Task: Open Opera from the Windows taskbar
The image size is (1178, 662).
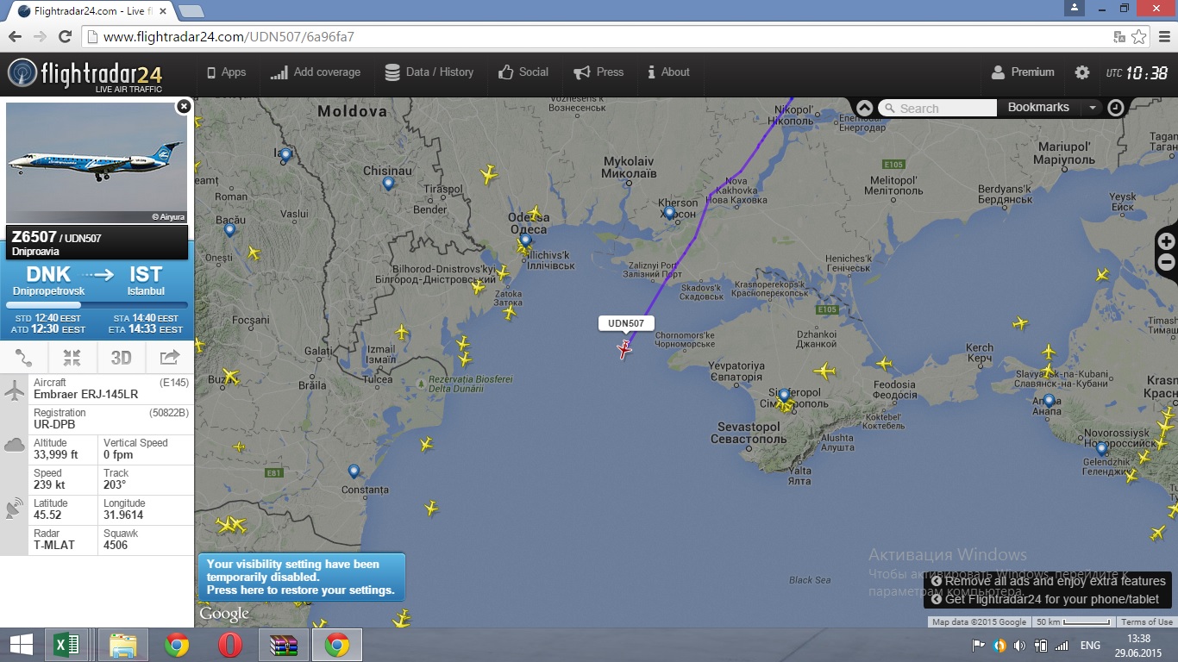Action: coord(229,645)
